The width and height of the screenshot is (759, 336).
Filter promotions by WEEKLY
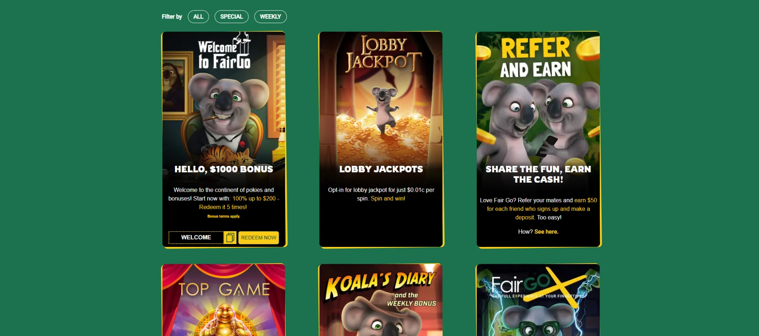270,17
